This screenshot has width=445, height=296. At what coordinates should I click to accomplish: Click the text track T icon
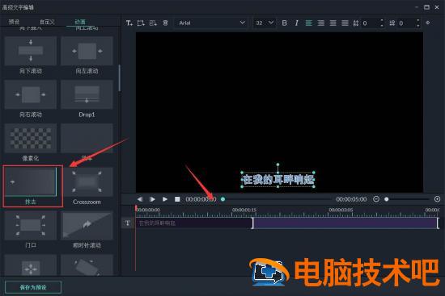(128, 223)
